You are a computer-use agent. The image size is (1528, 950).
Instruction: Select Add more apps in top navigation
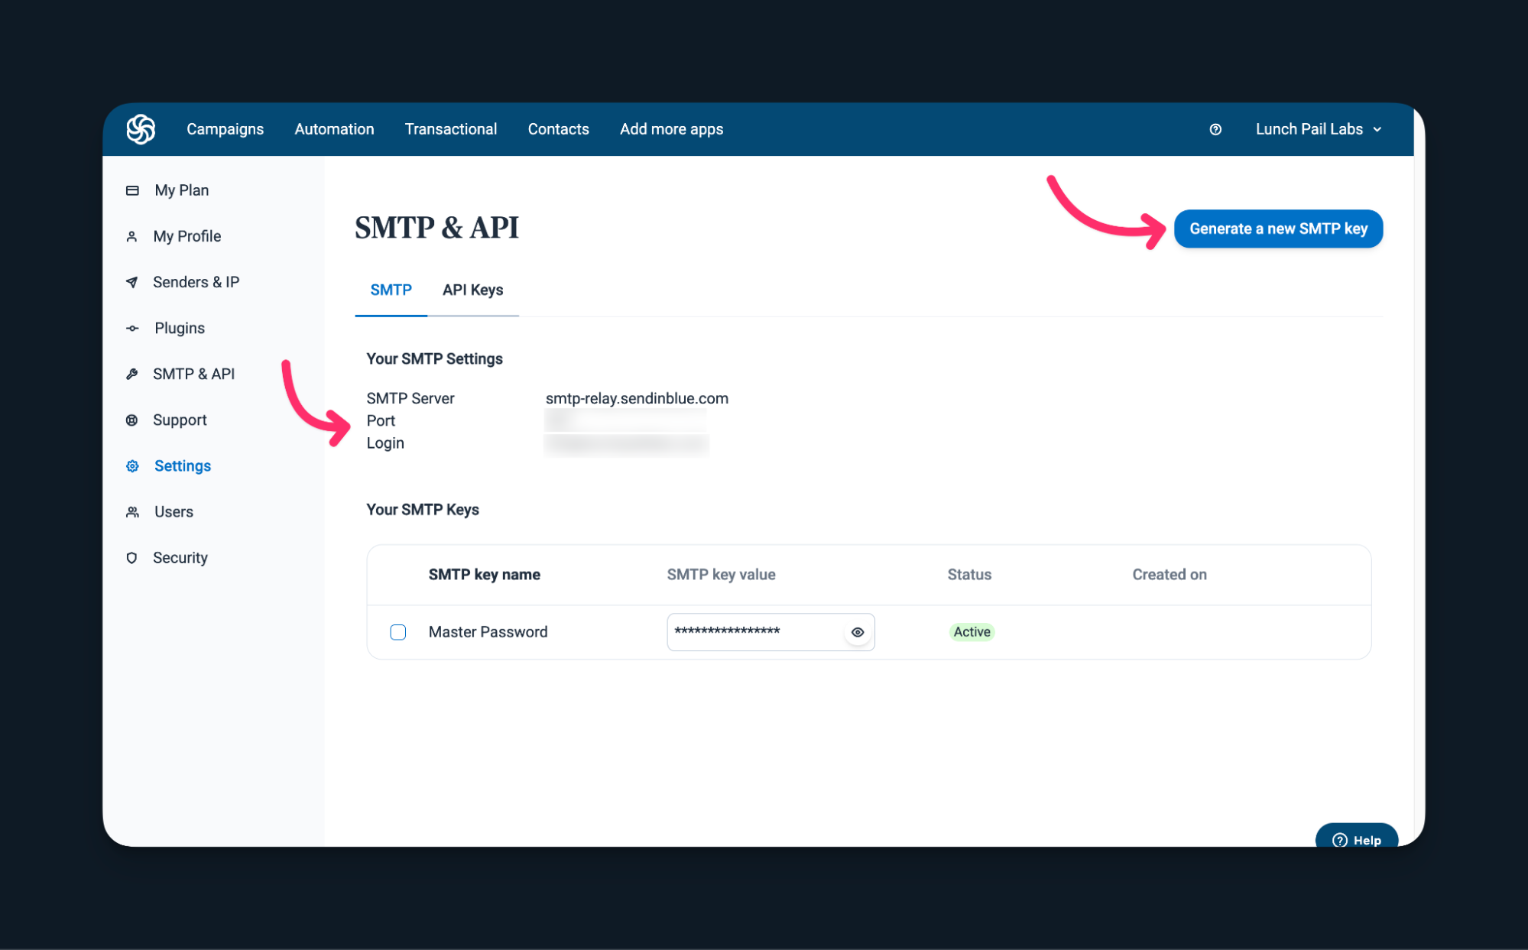(x=671, y=129)
